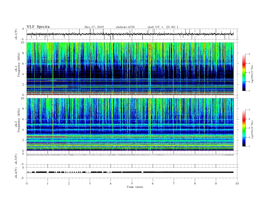Click the ch.4 black data bar

pyautogui.click(x=130, y=172)
